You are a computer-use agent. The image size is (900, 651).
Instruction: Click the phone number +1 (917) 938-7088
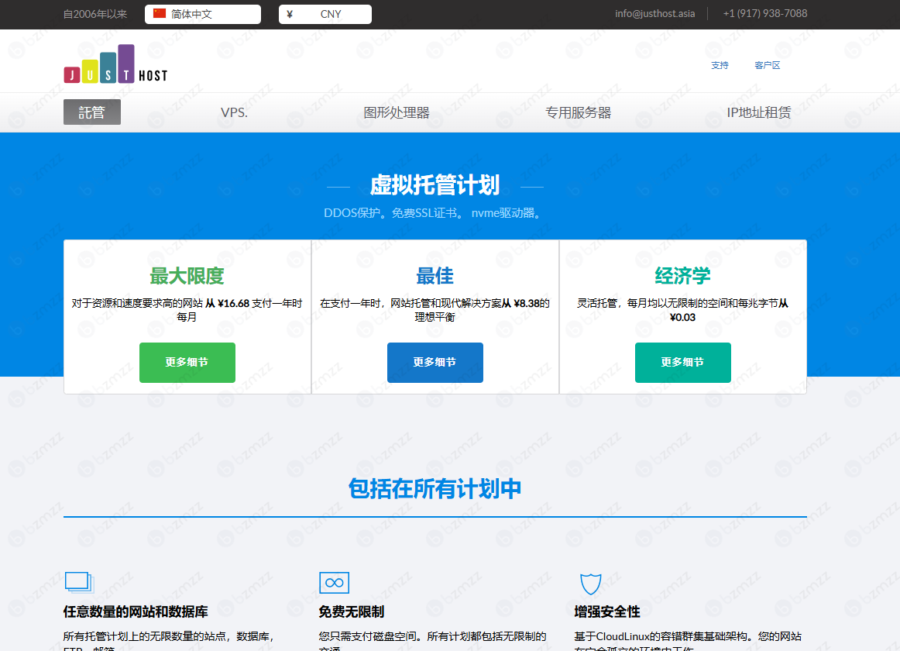[765, 13]
